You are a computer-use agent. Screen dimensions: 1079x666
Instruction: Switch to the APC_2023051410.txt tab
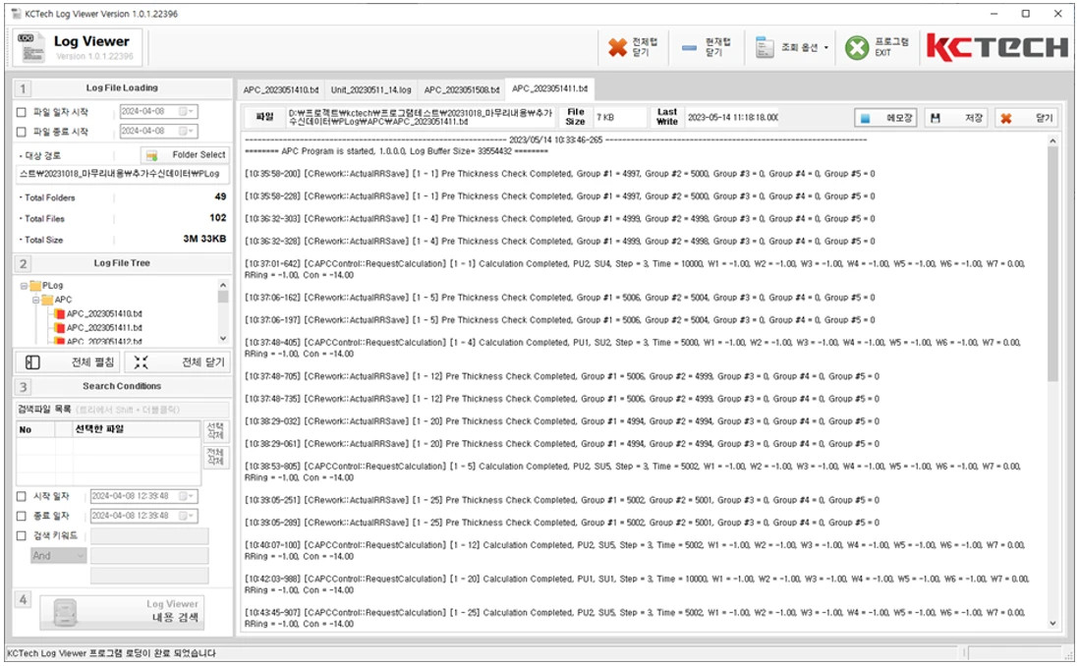(x=281, y=90)
